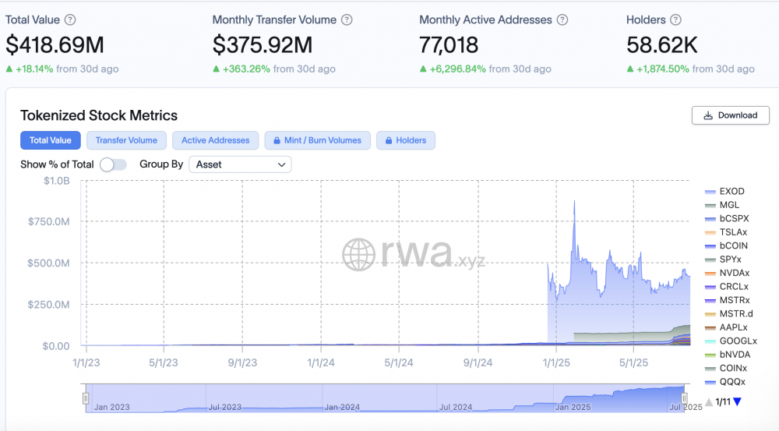
Task: Click the left handle of the time range slider
Action: point(86,398)
